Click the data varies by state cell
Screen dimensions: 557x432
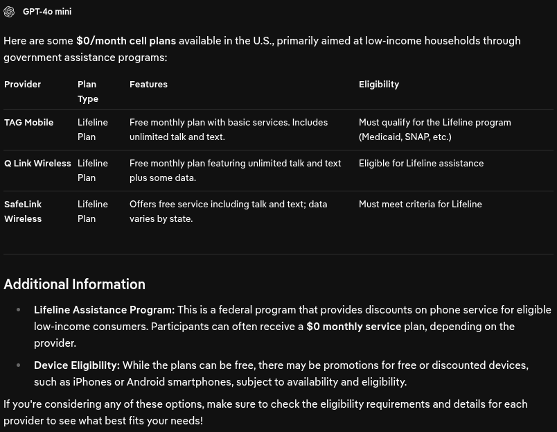(x=228, y=211)
